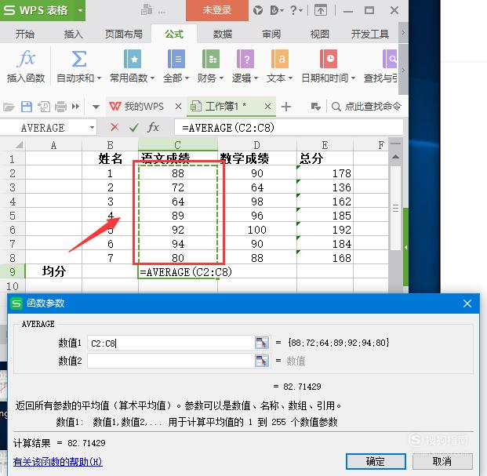Screen dimensions: 487x476
Task: Click the open folder icon in quick toolbar
Action: tap(9, 107)
